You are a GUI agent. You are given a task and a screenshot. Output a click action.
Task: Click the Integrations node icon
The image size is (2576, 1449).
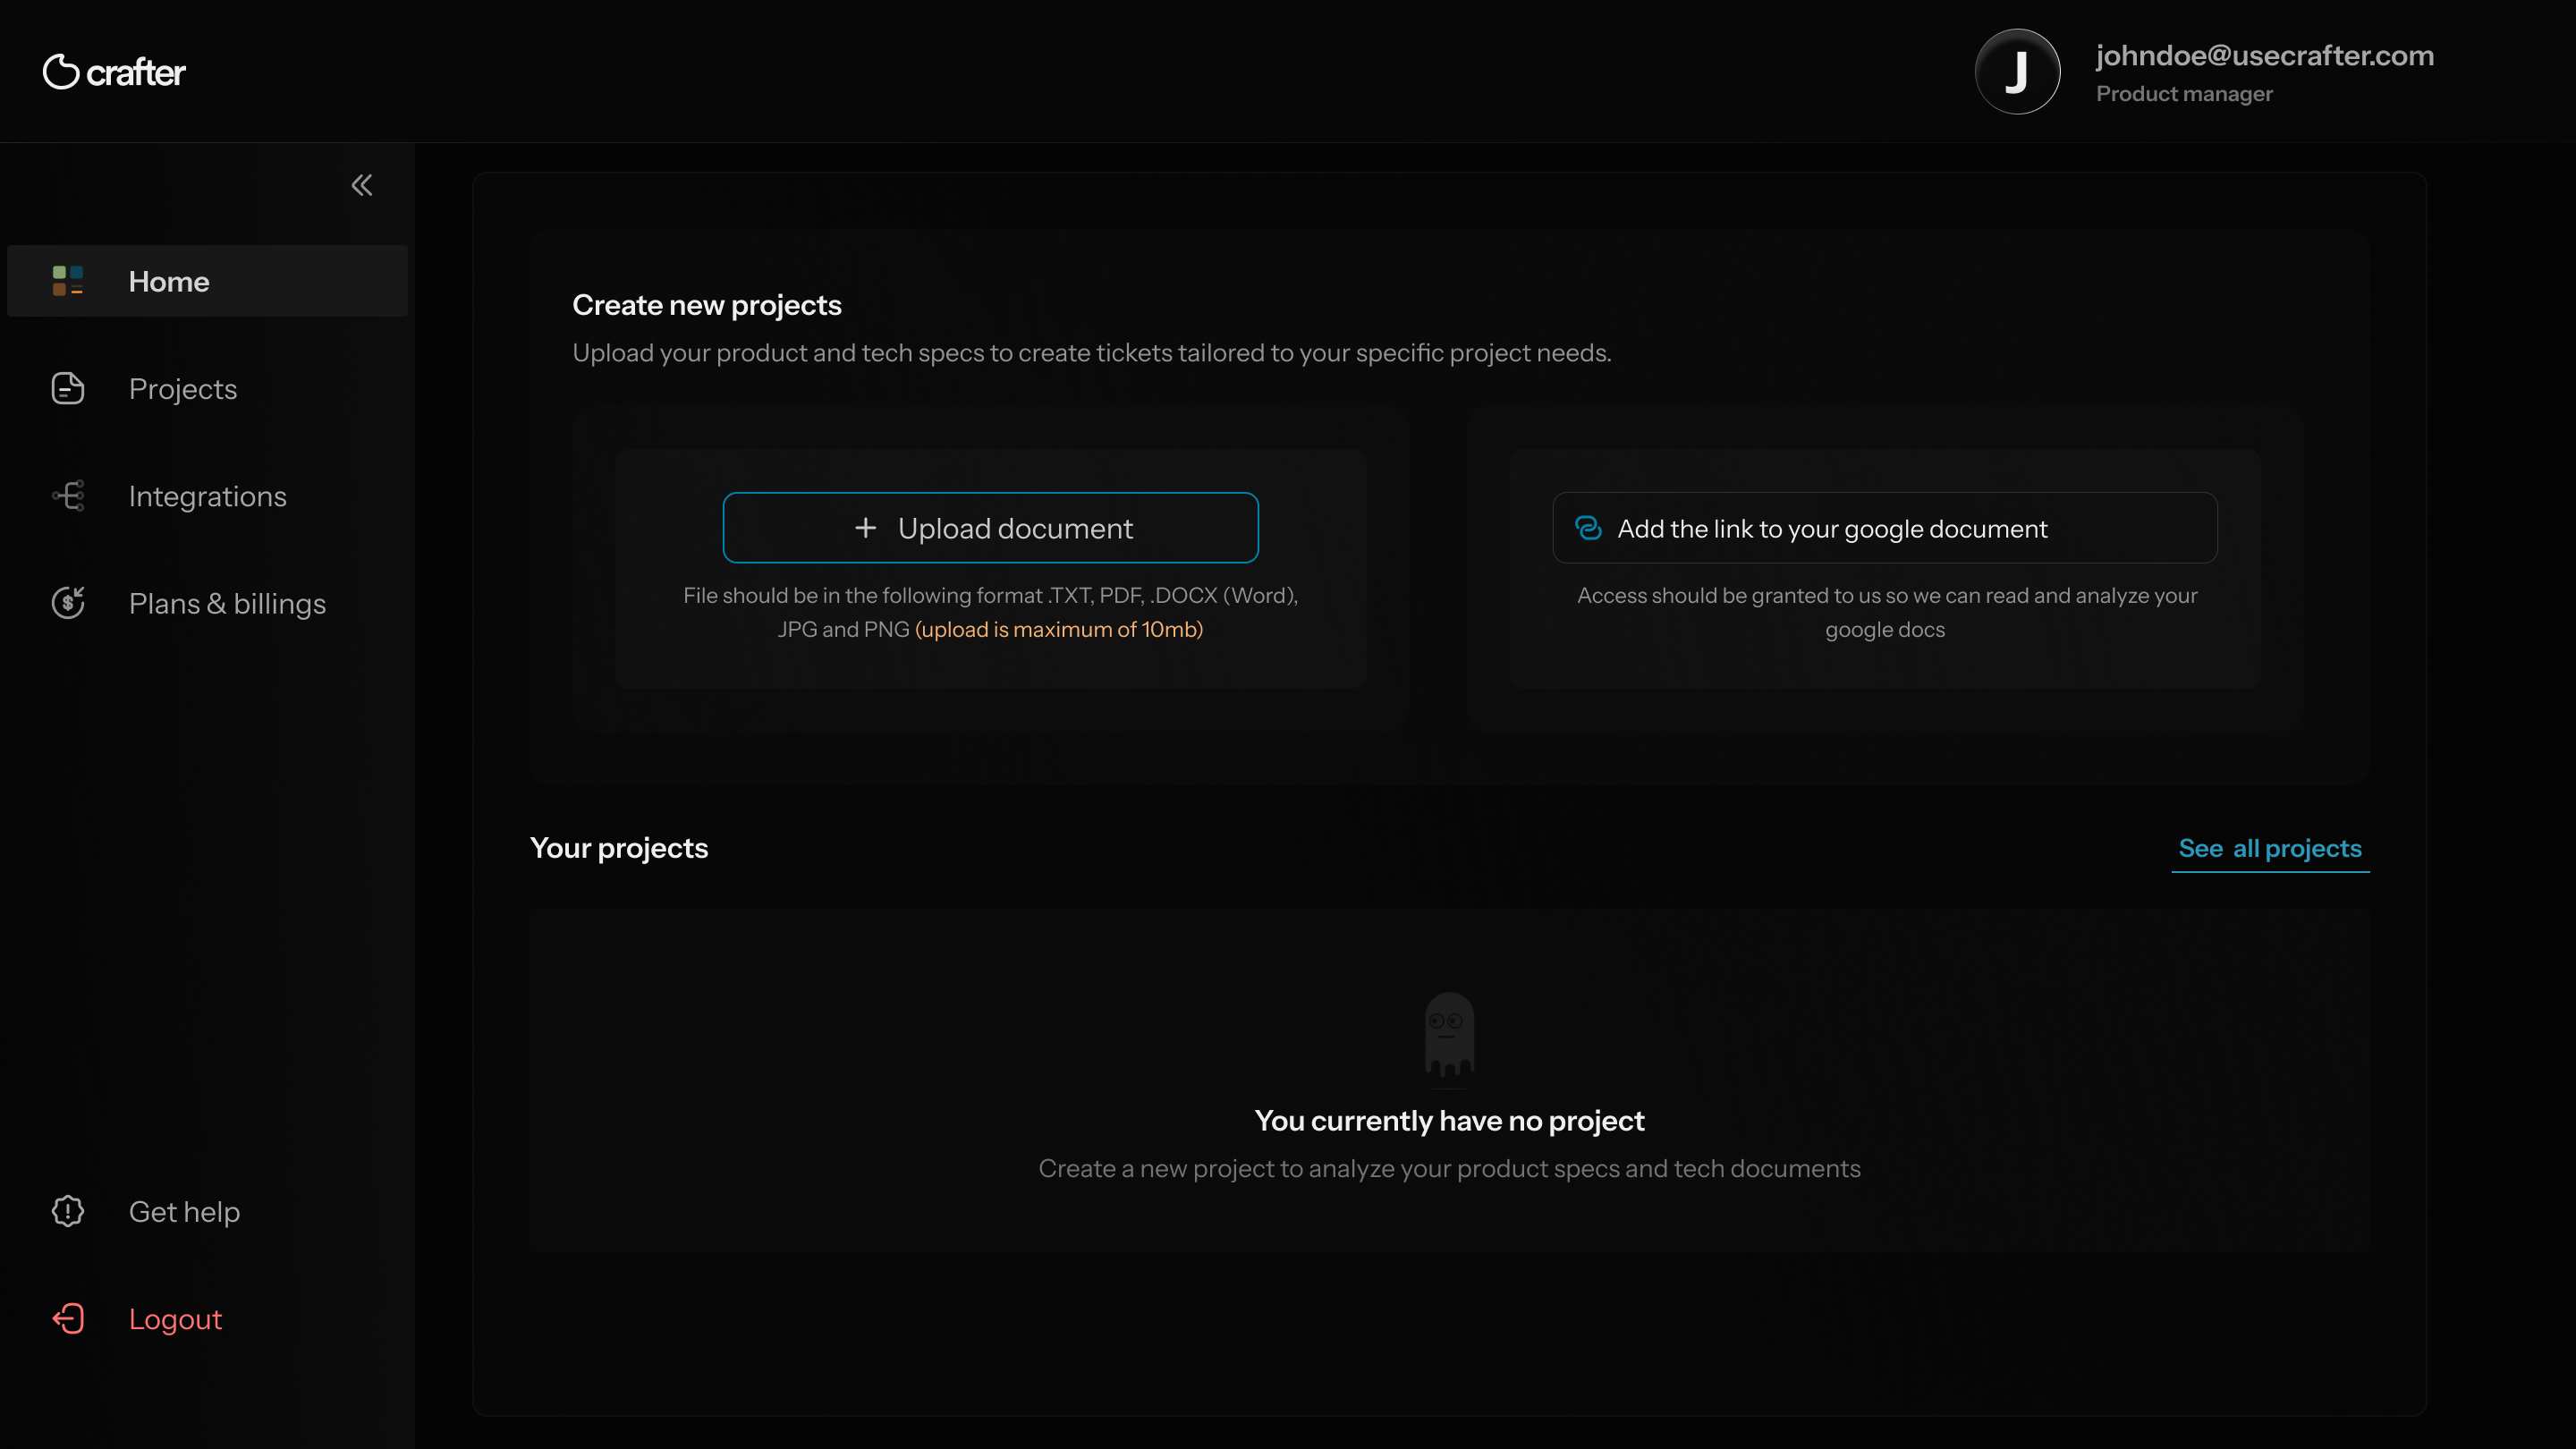[68, 496]
